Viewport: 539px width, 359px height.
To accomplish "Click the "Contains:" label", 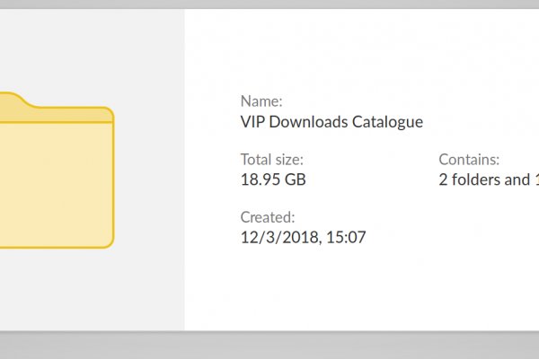I will point(469,160).
